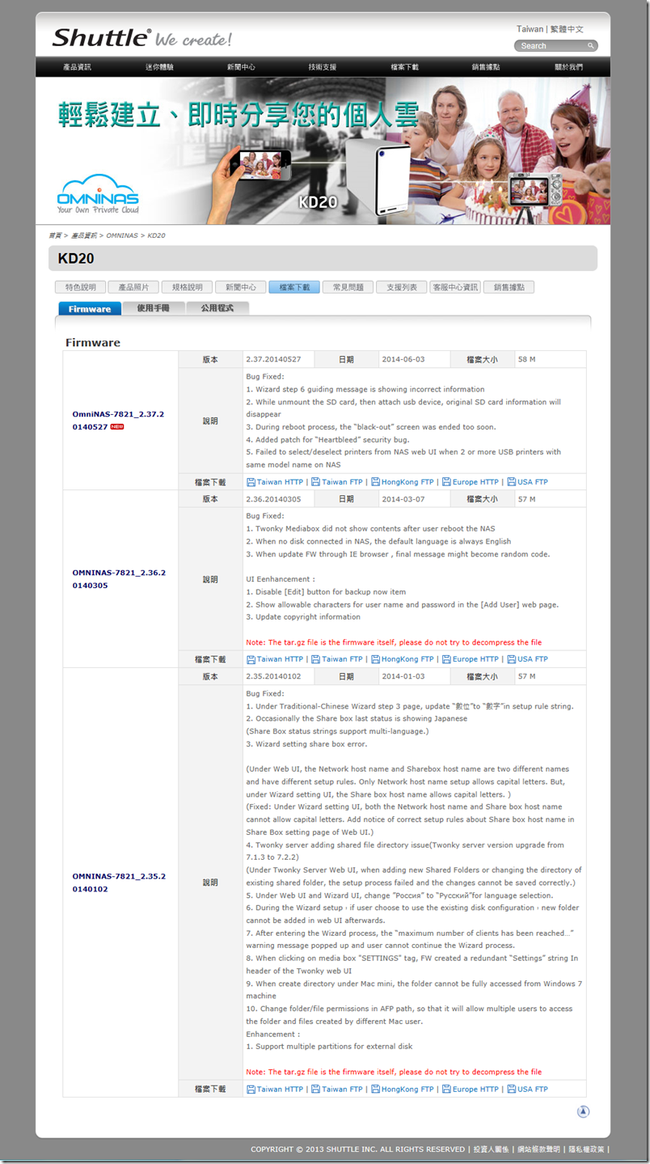Open the 關於我們 main menu item
The height and width of the screenshot is (1164, 650).
coord(568,67)
